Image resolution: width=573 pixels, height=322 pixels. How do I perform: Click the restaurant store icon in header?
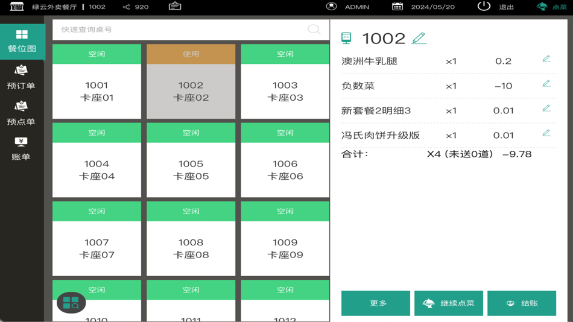(16, 7)
